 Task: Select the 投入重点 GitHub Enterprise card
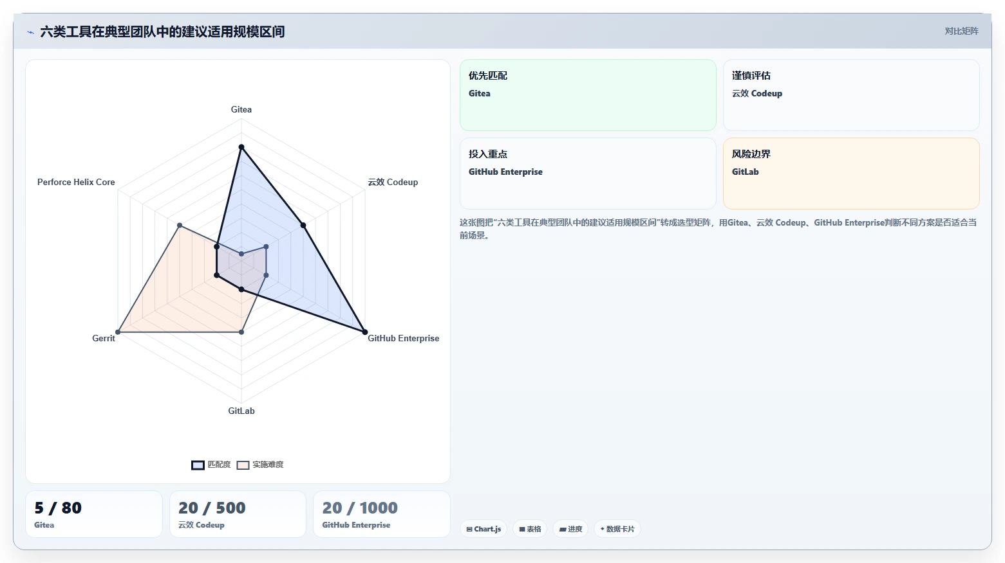coord(588,174)
